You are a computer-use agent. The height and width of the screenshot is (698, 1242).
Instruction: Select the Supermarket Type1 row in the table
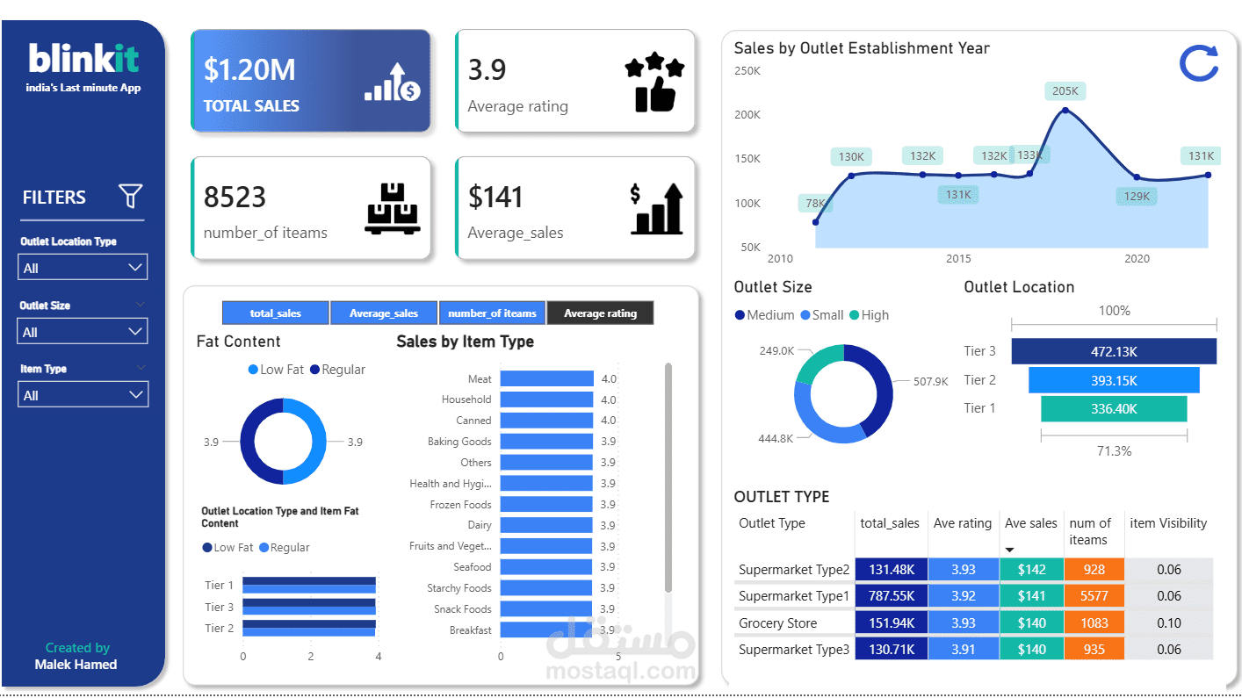[x=794, y=595]
